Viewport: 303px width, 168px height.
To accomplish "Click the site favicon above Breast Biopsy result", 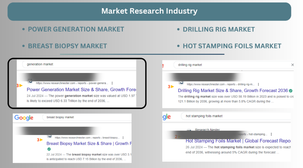I will point(49,136).
